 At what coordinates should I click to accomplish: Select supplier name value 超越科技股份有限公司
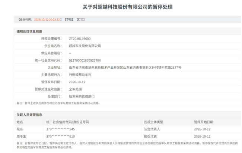[85, 46]
